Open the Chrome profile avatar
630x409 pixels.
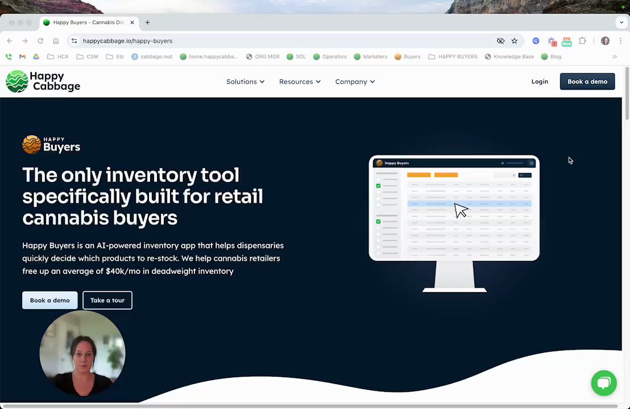[605, 41]
